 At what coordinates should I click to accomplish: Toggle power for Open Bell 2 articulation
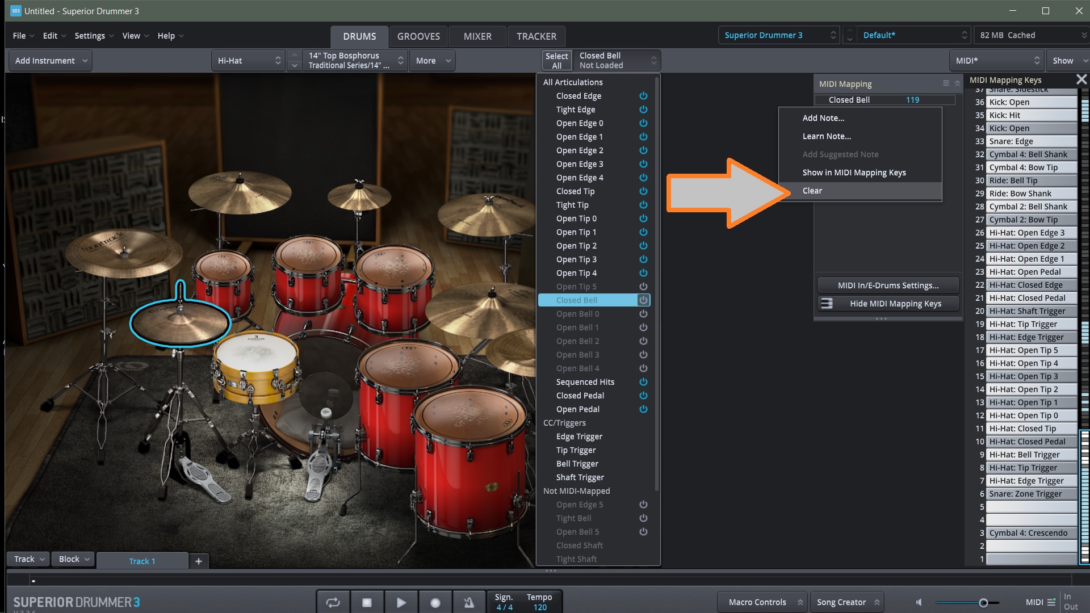643,341
